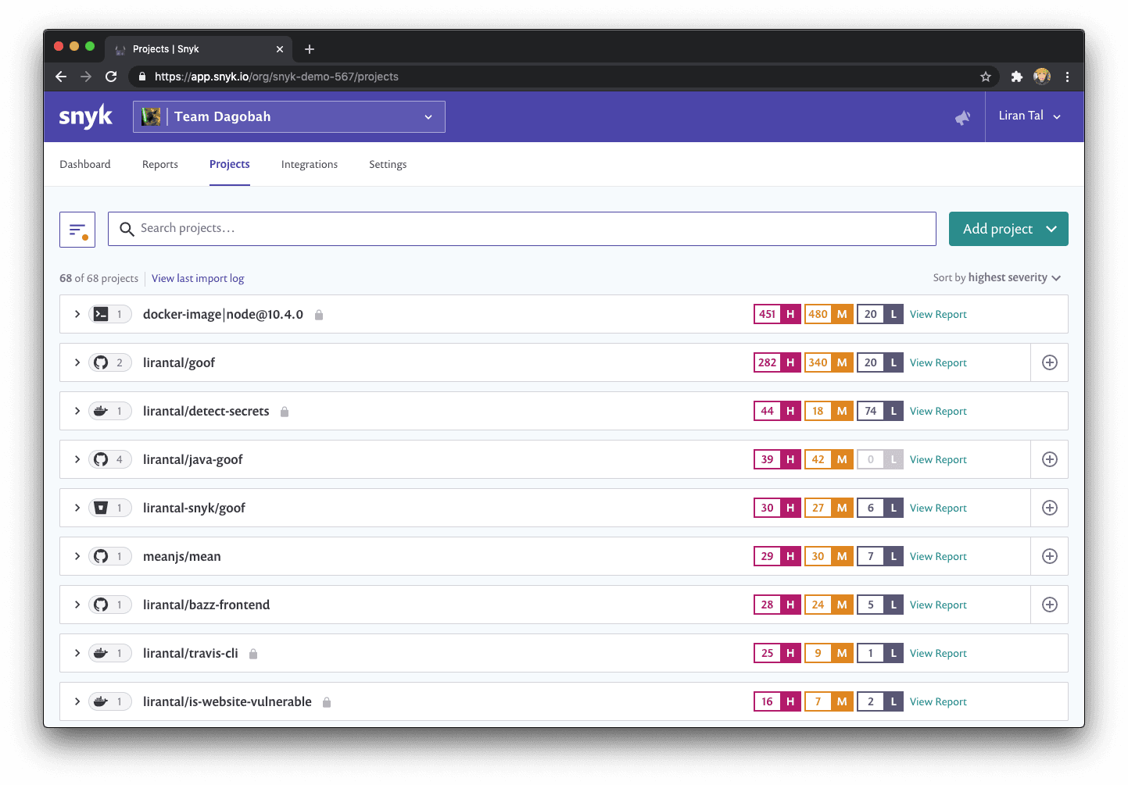Screen dimensions: 1128x785
Task: Go to the Dashboard tab
Action: coord(85,164)
